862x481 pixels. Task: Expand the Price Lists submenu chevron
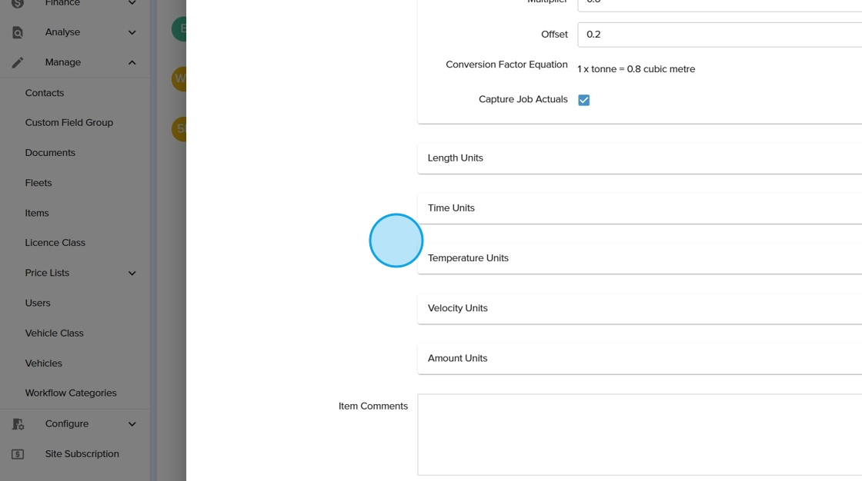(132, 273)
